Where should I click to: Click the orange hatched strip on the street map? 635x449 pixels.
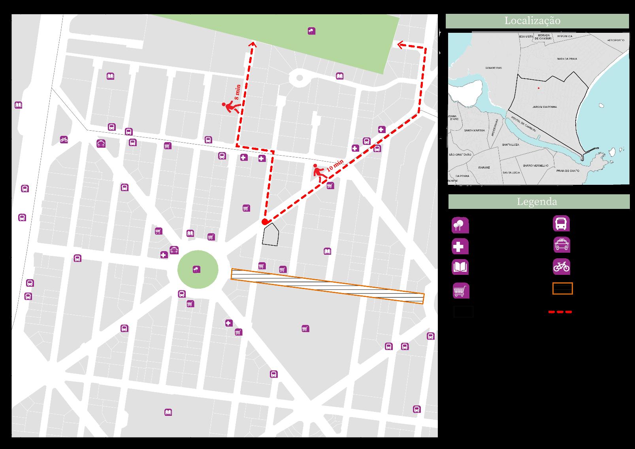[327, 286]
